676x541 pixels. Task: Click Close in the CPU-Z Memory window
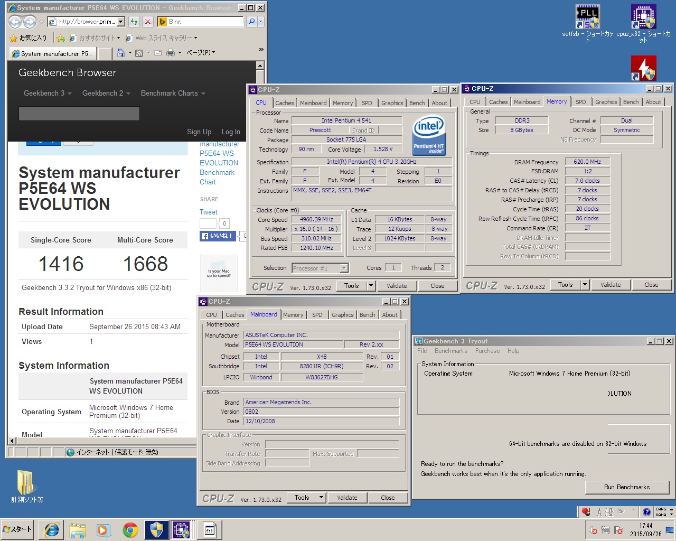651,285
